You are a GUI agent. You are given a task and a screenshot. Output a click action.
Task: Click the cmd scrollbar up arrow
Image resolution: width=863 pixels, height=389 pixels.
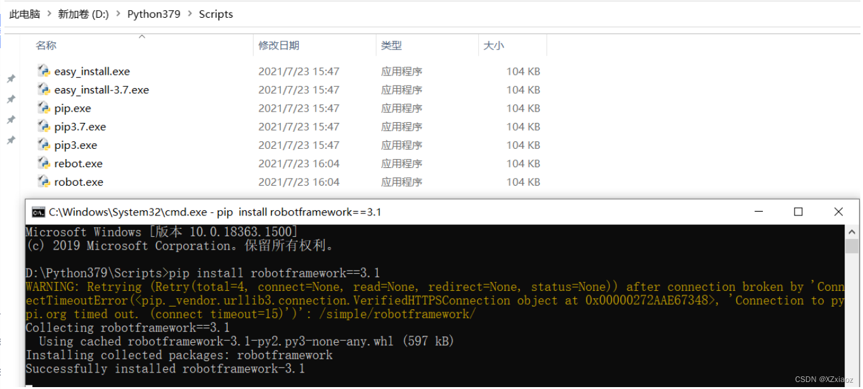852,231
